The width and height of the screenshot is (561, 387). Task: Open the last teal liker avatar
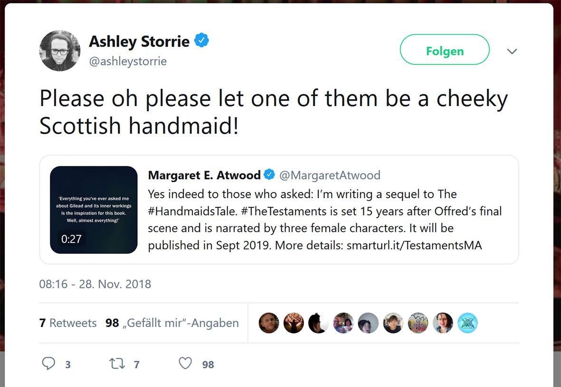tap(467, 322)
